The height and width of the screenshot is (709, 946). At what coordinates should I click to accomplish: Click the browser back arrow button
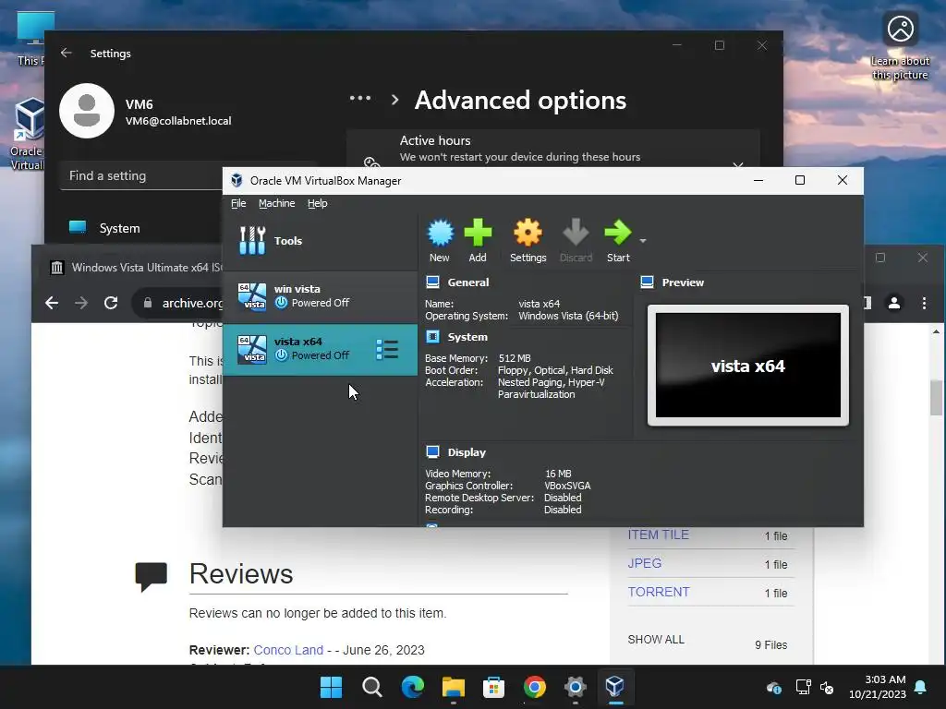(52, 303)
